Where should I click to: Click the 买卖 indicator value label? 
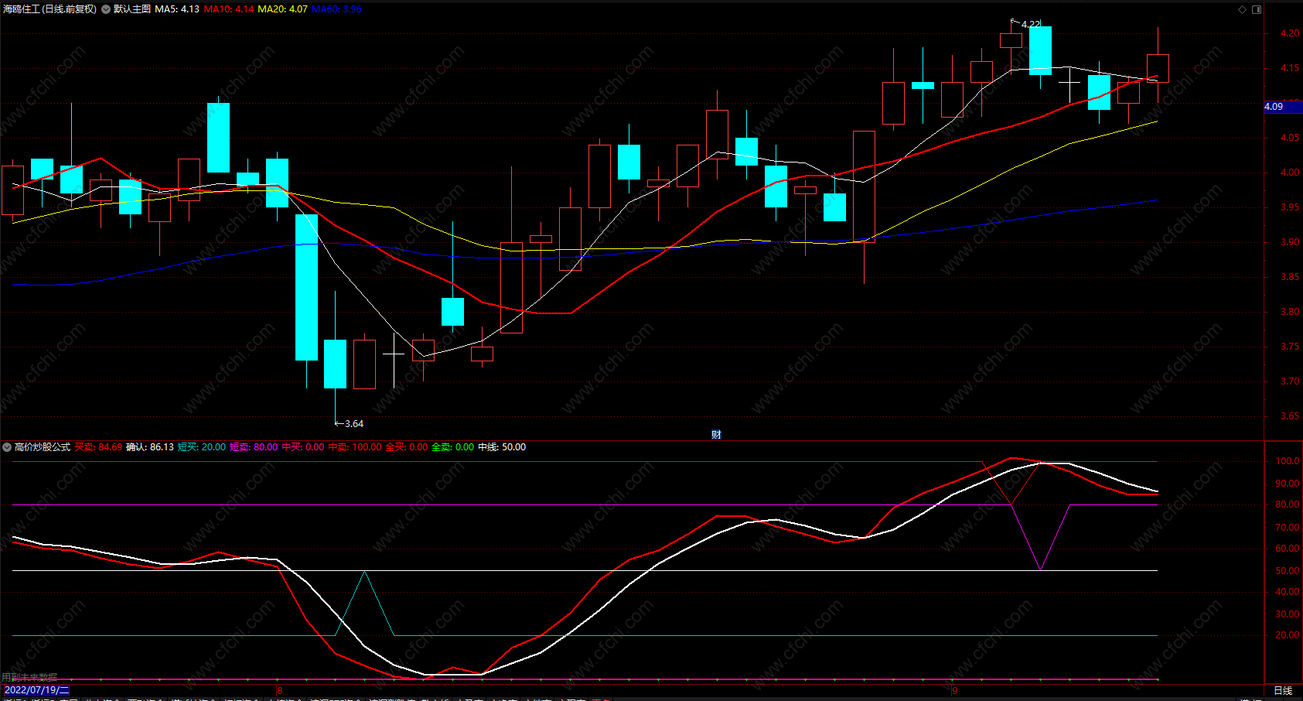tap(98, 447)
